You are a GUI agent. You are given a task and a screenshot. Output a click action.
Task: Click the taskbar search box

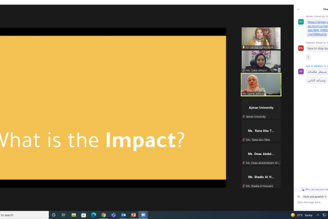pos(24,215)
